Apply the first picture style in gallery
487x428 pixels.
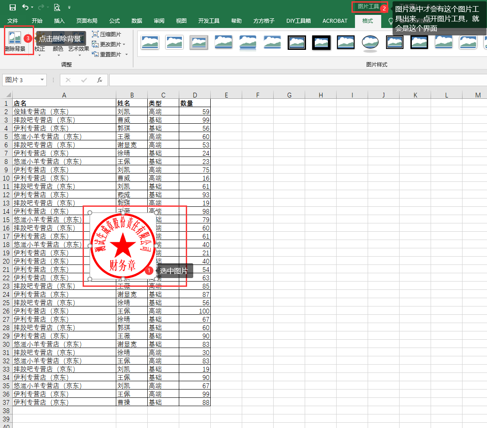[x=150, y=42]
